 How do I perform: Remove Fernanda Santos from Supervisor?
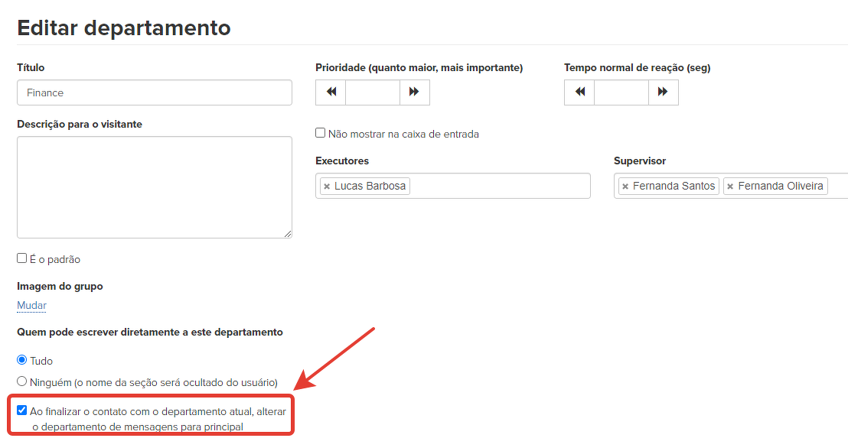(x=625, y=187)
